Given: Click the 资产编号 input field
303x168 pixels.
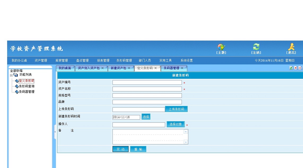Looking at the screenshot, I should tap(147, 82).
